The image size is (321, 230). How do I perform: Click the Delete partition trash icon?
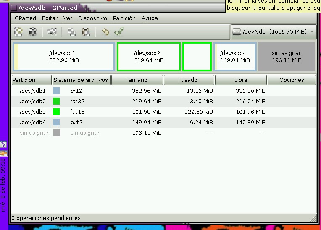(x=32, y=32)
